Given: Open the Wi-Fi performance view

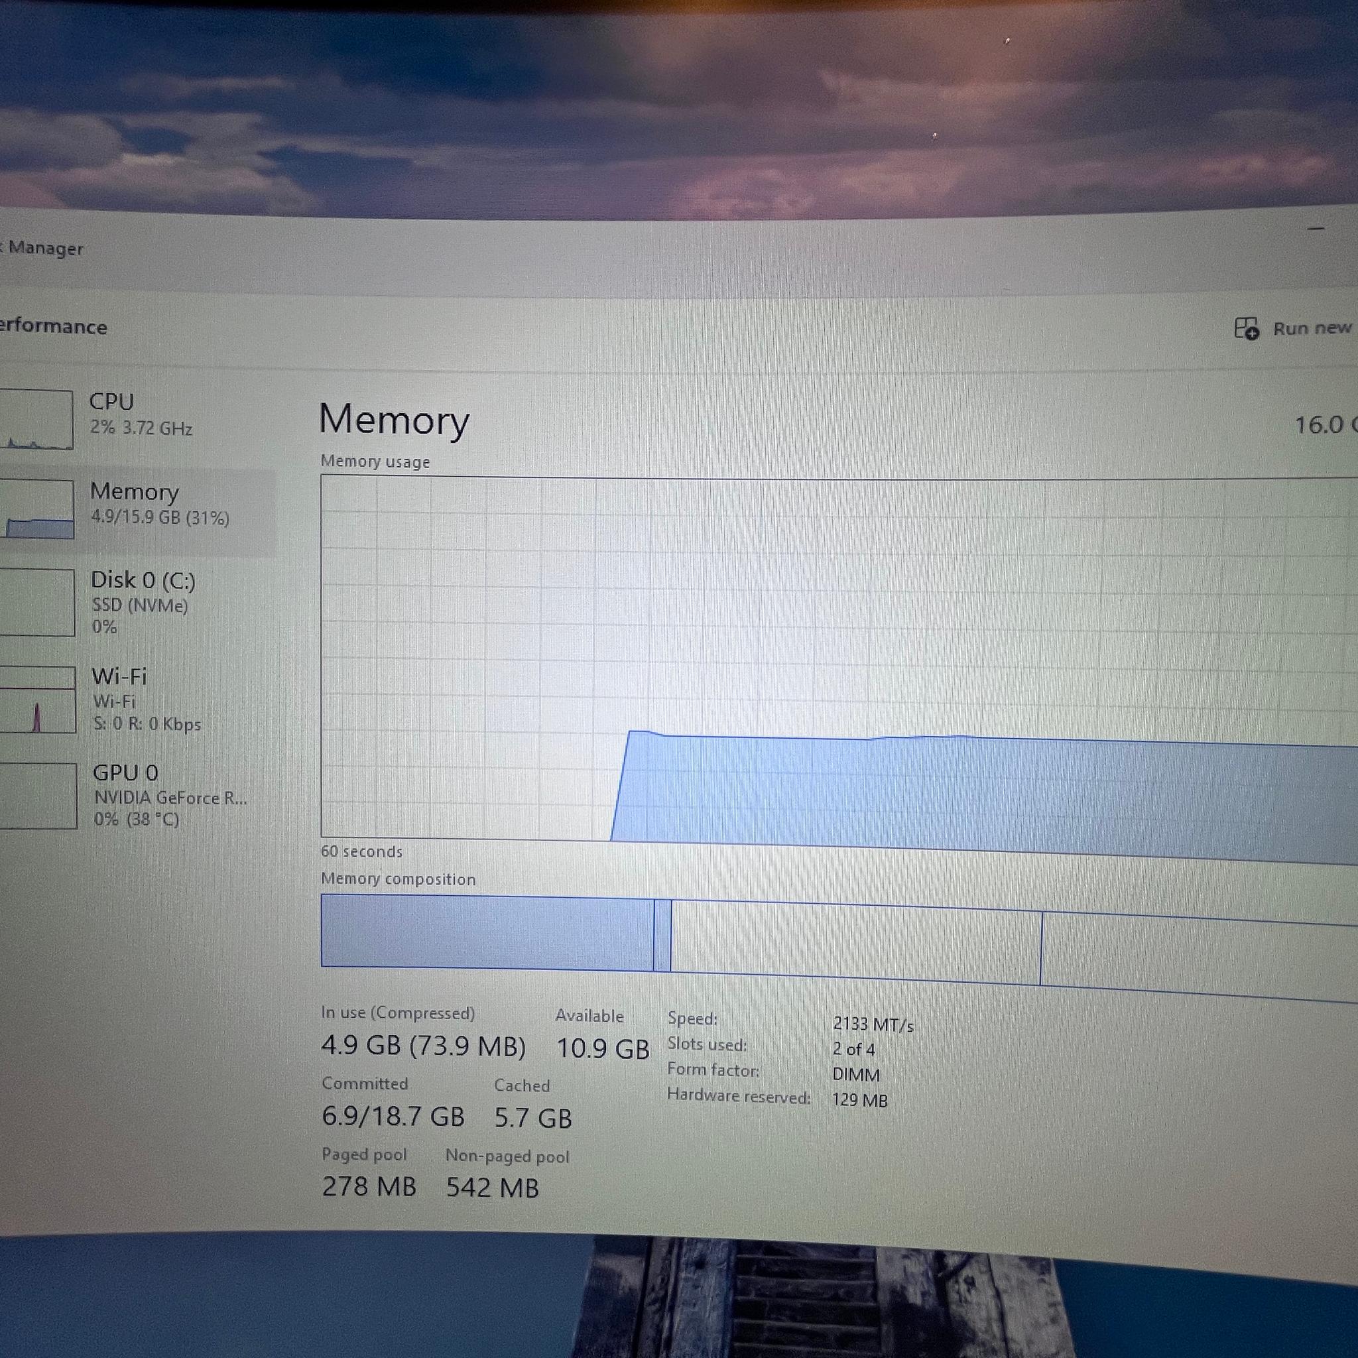Looking at the screenshot, I should 137,700.
